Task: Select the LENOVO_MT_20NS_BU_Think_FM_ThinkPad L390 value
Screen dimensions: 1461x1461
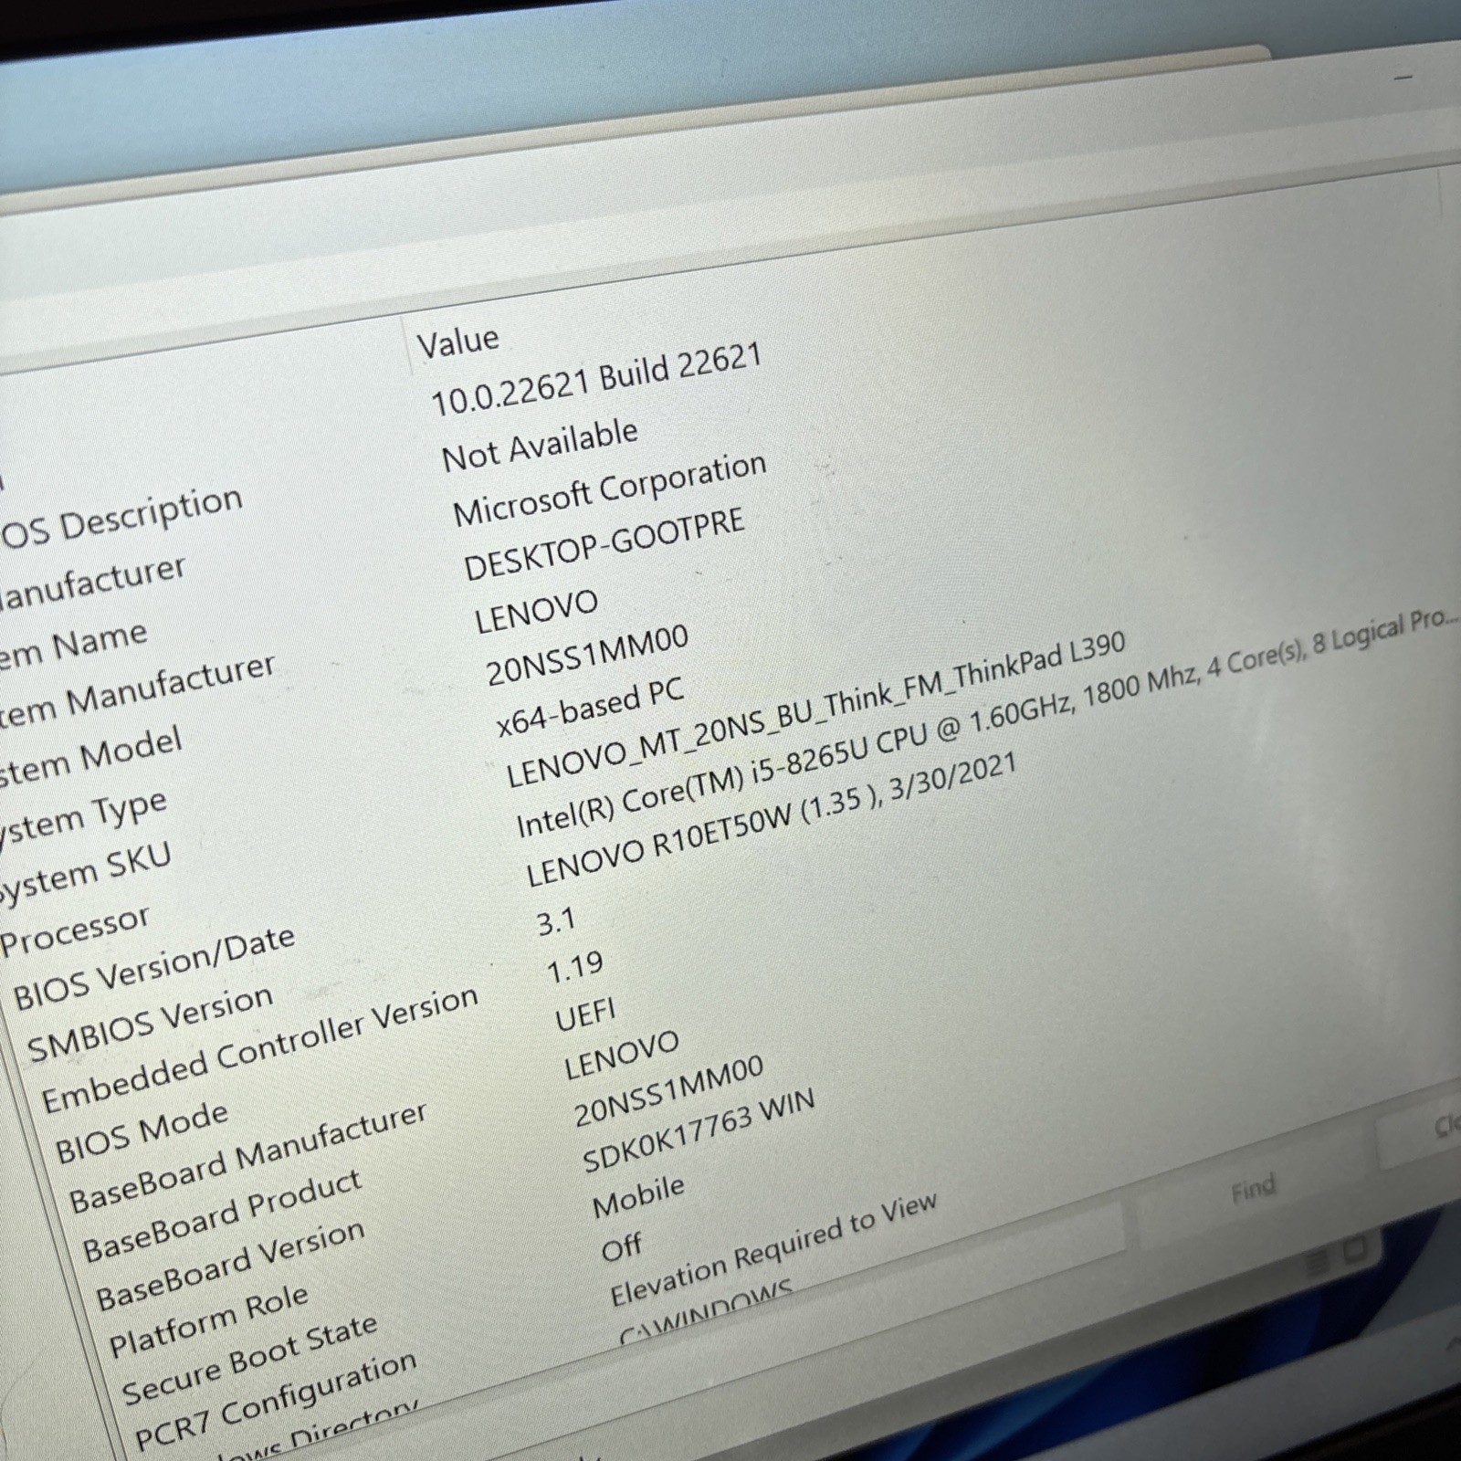Action: [815, 709]
